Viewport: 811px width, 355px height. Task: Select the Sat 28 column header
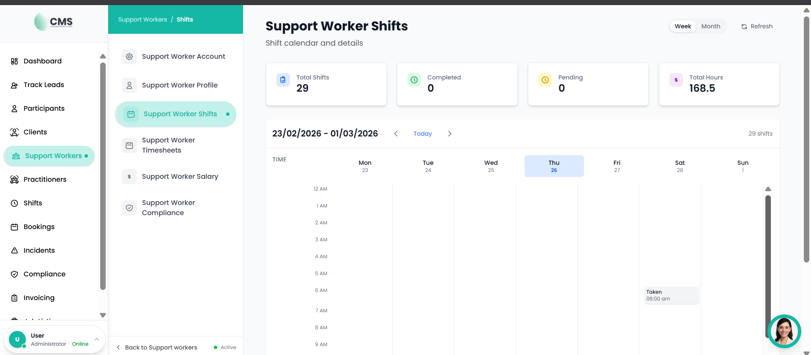click(680, 166)
